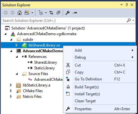Click Properties in the context menu

tap(83, 109)
